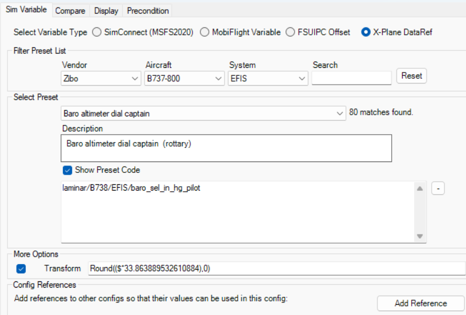Expand the System dropdown showing EFIS
The width and height of the screenshot is (466, 315).
pos(268,78)
